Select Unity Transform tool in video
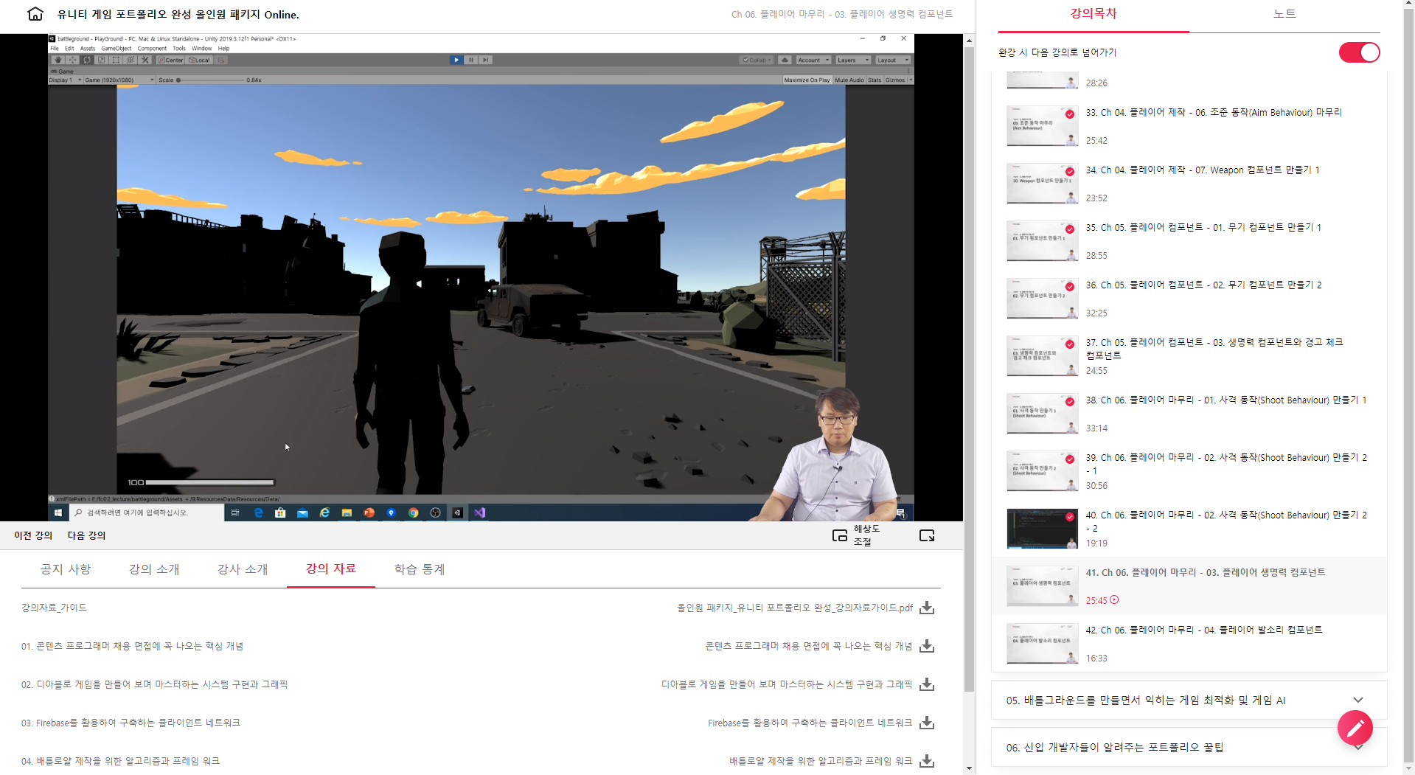The height and width of the screenshot is (775, 1415). pos(131,60)
